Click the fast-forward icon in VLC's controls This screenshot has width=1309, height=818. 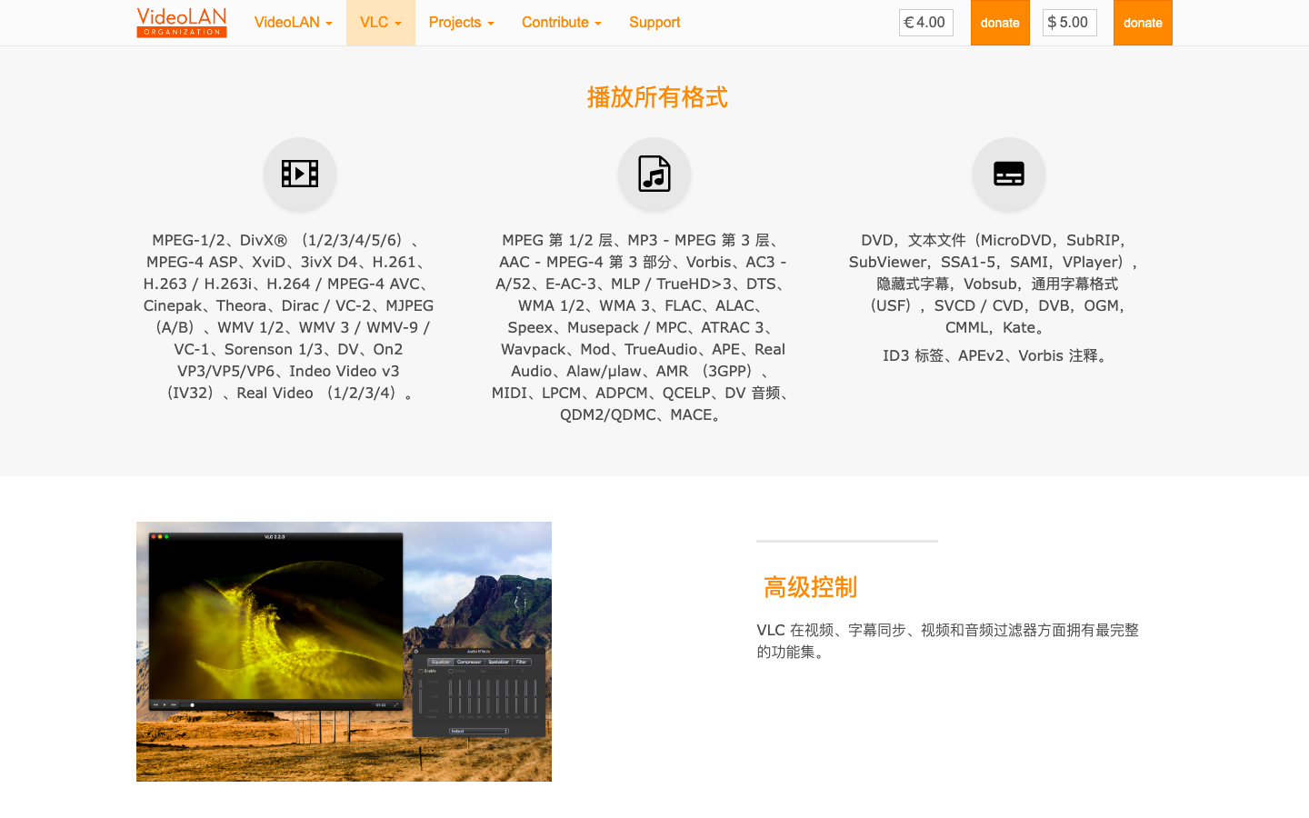coord(173,704)
